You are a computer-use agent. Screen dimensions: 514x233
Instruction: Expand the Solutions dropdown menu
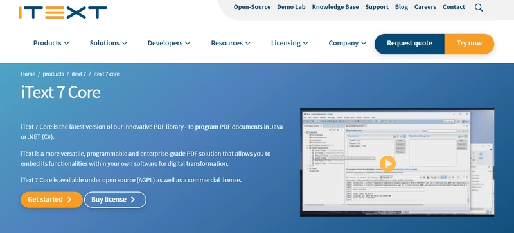coord(108,43)
